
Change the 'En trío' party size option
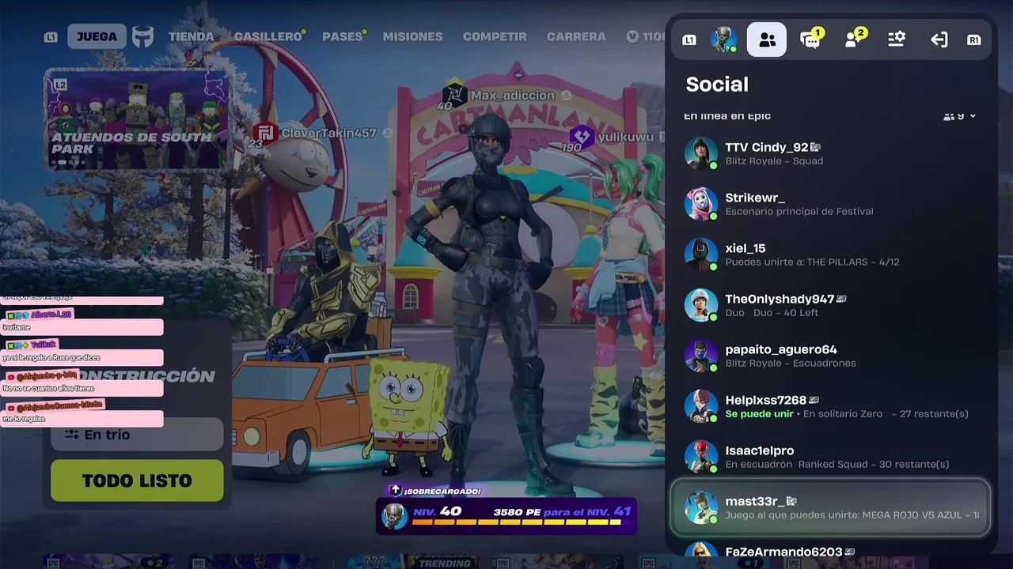pyautogui.click(x=137, y=435)
